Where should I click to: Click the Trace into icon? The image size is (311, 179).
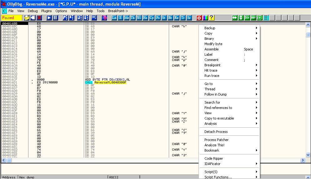click(x=79, y=18)
